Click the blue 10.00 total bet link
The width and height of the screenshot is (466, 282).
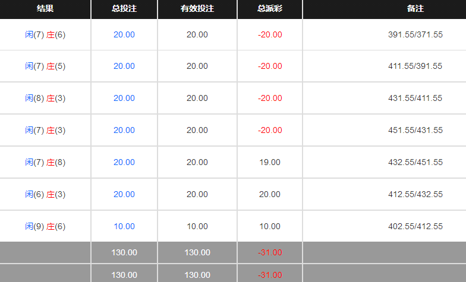124,226
